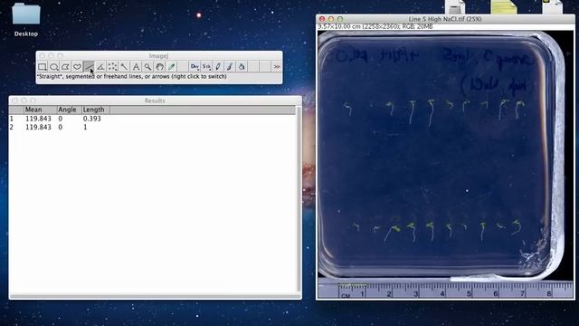Screen dimensions: 579x326
Task: Select Results row 2 Mean value 119.843
Action: point(38,127)
